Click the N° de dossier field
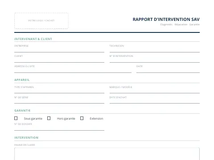Viewport: 214px width, 160px height. coord(59,128)
